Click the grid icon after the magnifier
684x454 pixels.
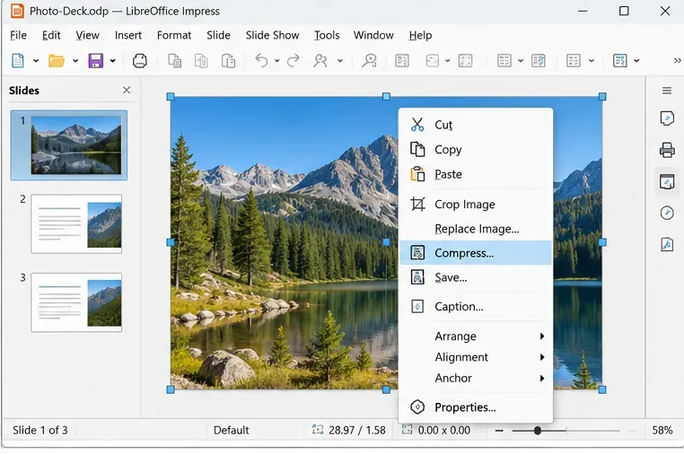click(x=402, y=61)
